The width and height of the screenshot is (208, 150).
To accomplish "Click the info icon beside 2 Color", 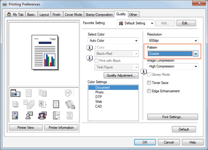I will [89, 48].
